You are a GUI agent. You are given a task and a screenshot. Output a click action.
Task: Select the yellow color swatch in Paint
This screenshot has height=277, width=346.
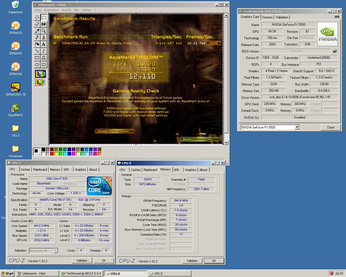click(x=56, y=154)
